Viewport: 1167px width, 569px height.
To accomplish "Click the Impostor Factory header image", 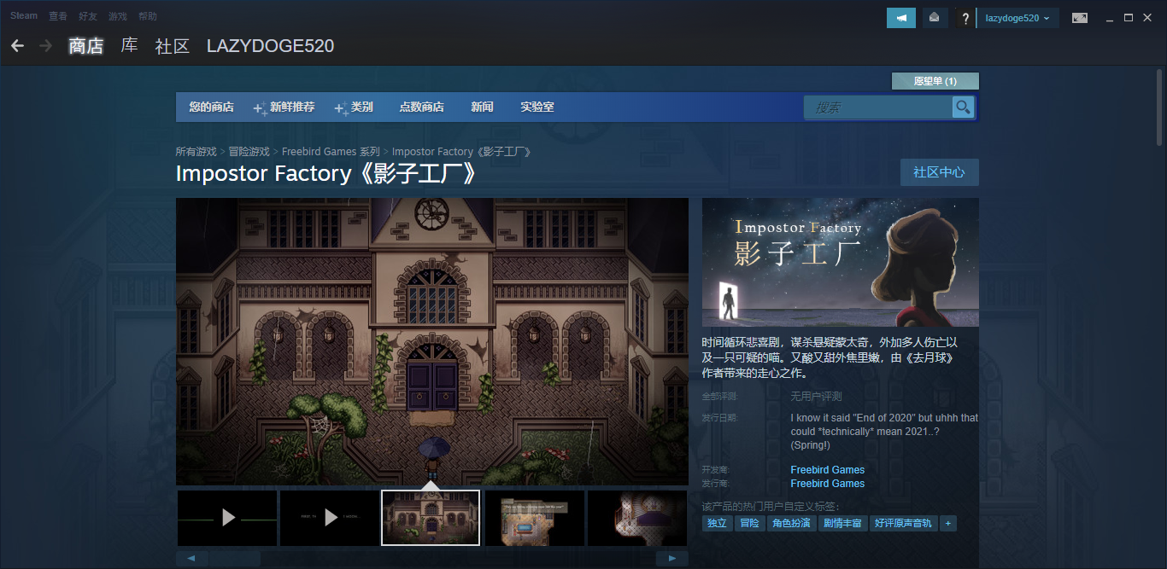I will (841, 262).
